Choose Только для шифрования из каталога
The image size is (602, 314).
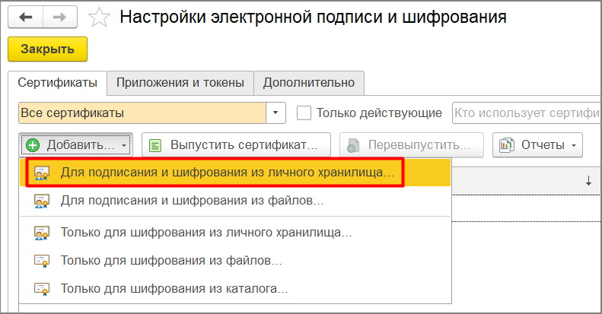pyautogui.click(x=235, y=288)
